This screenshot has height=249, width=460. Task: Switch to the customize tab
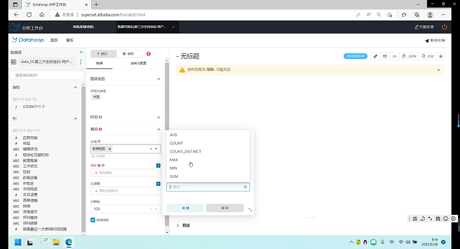tap(138, 63)
